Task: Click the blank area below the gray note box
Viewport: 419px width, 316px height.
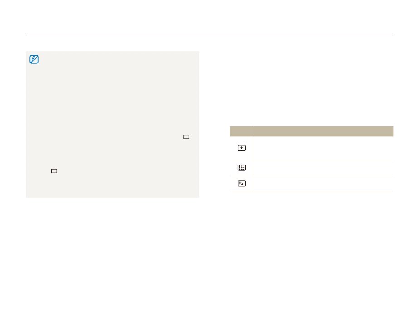Action: pyautogui.click(x=112, y=245)
